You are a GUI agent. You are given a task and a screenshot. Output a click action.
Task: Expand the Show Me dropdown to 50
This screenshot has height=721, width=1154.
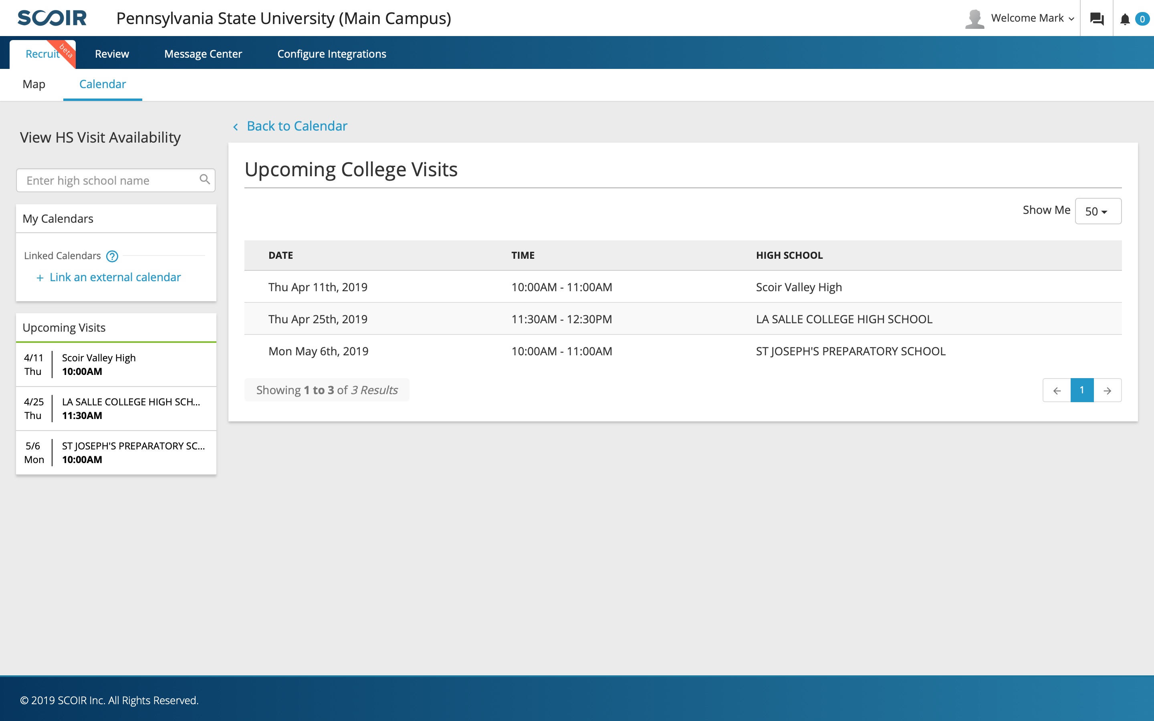click(x=1098, y=210)
